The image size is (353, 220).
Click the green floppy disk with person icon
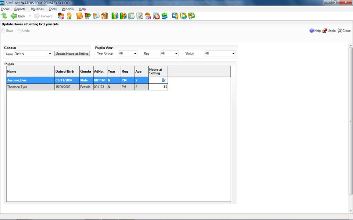192,16
